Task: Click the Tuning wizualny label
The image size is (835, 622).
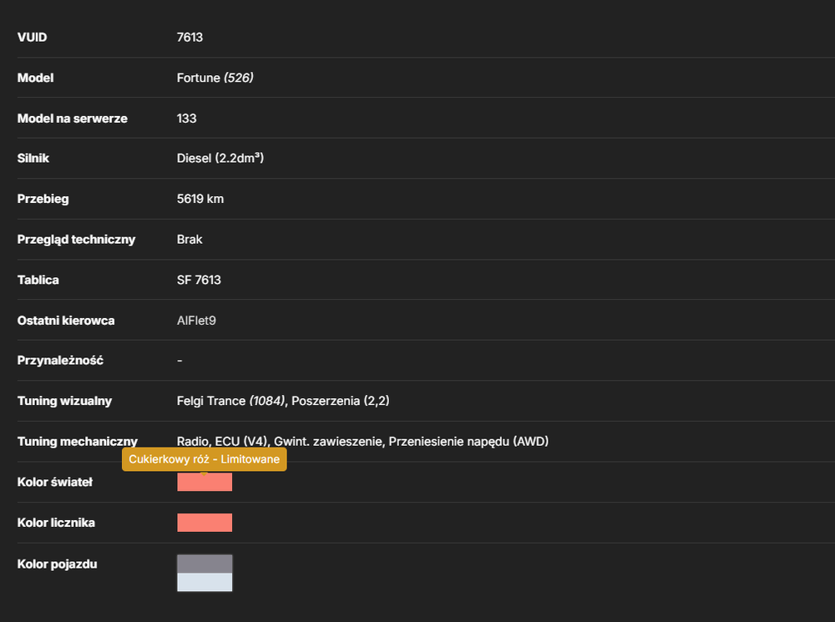Action: pos(64,401)
